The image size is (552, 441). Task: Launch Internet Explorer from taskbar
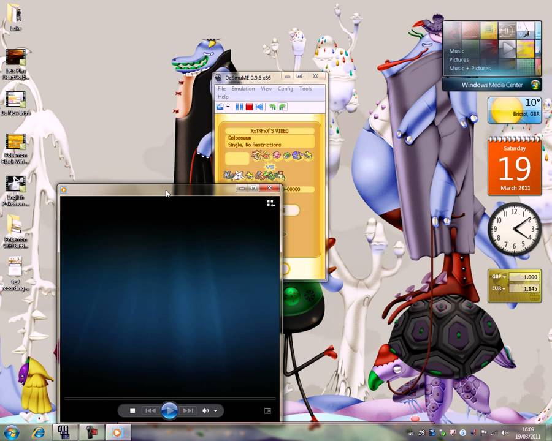tap(37, 432)
